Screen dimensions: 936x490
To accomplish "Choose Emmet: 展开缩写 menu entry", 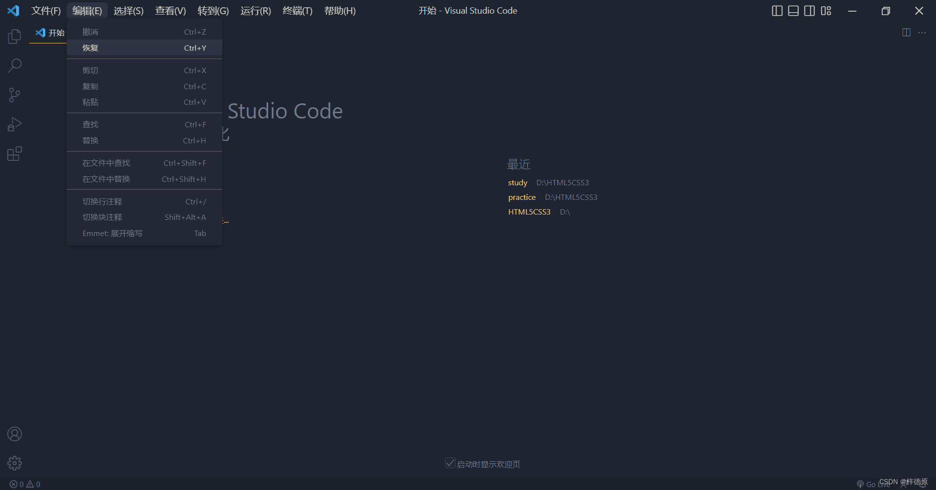I will pyautogui.click(x=144, y=233).
